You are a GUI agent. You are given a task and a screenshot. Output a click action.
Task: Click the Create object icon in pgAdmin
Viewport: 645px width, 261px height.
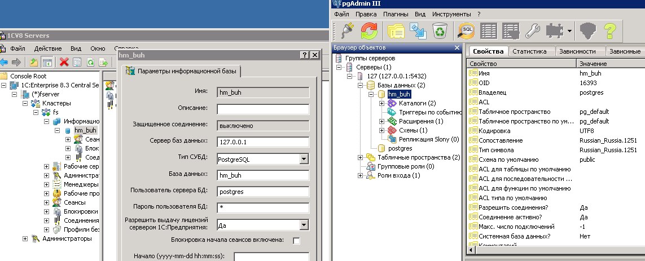click(418, 31)
